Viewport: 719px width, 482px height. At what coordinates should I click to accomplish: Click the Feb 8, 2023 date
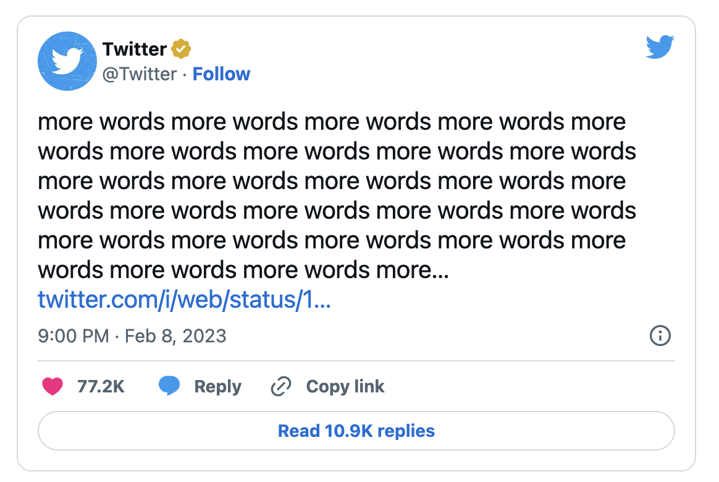[175, 336]
